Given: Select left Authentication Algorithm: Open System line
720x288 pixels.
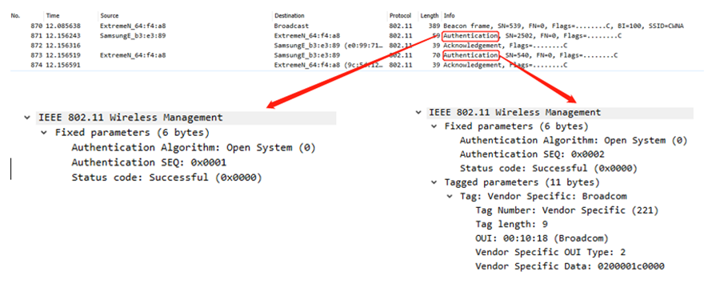Looking at the screenshot, I should click(x=194, y=148).
